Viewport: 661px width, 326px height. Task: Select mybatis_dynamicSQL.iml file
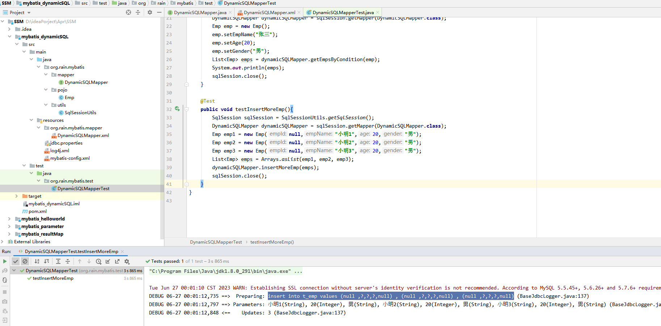coord(54,203)
